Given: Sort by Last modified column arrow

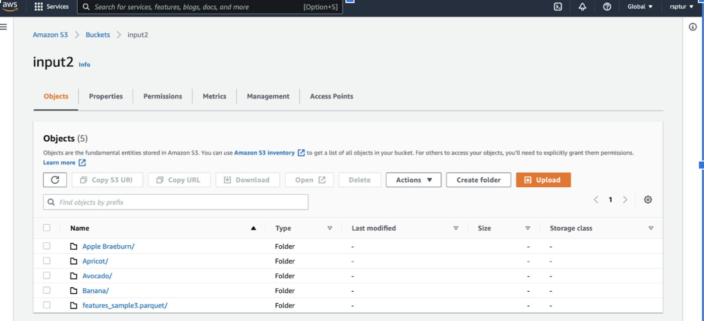Looking at the screenshot, I should (x=456, y=228).
